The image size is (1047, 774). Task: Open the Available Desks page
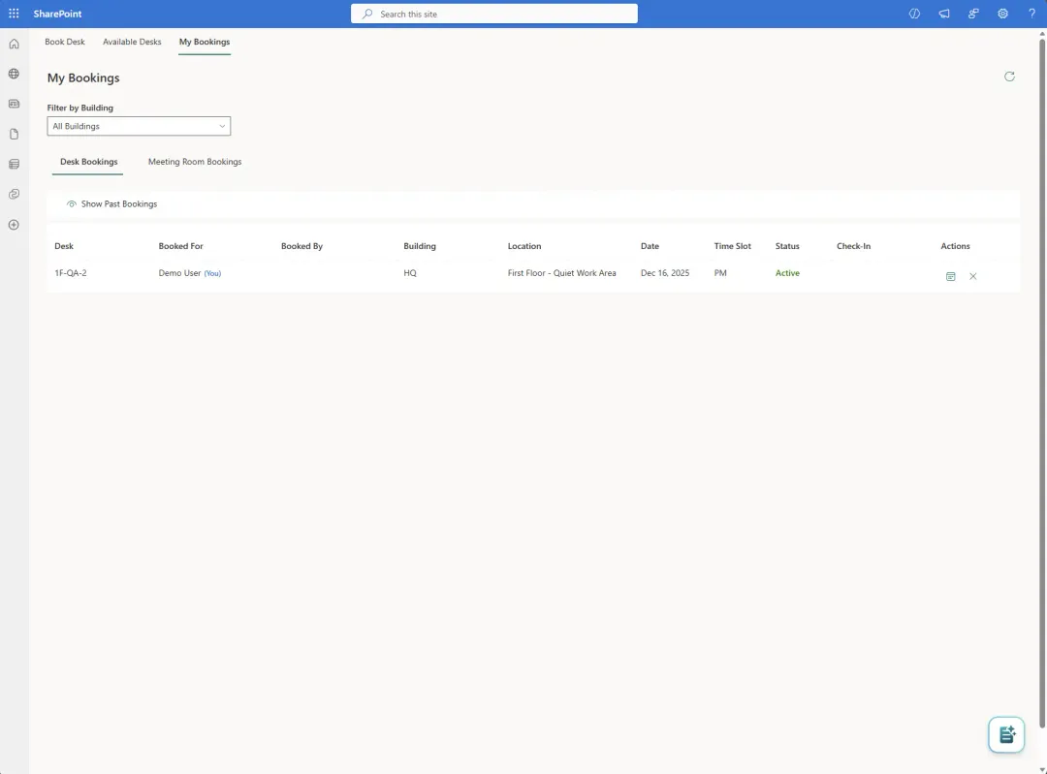click(132, 42)
